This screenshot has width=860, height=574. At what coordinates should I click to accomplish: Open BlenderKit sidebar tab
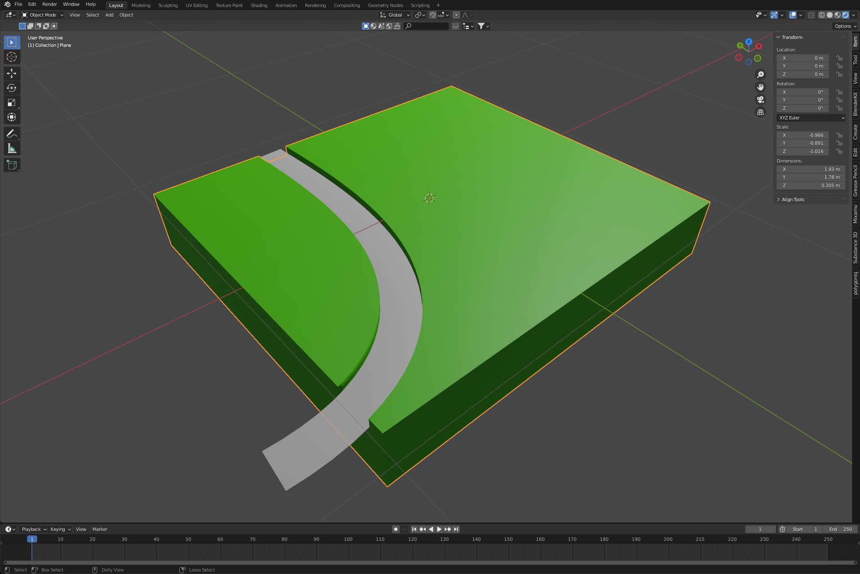[855, 105]
